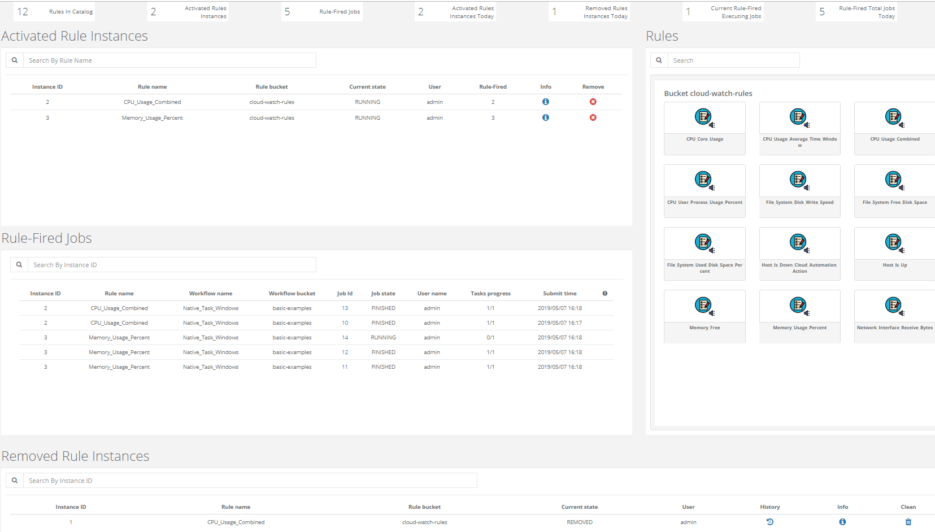Select the Memory Free rule card label
This screenshot has height=532, width=935.
pyautogui.click(x=704, y=328)
